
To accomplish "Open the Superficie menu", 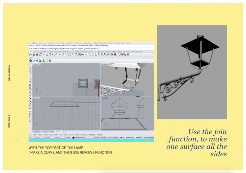I will coord(51,43).
